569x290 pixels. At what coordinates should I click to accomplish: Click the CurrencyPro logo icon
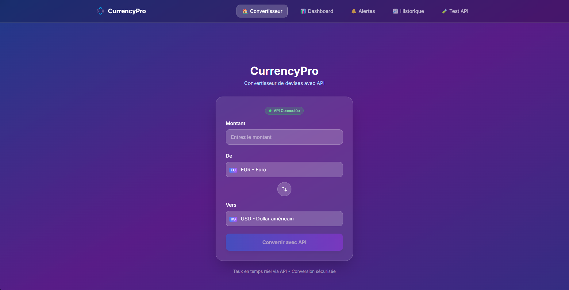coord(100,11)
